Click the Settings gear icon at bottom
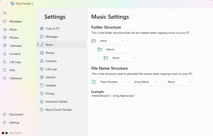The height and width of the screenshot is (136, 213). [5, 122]
